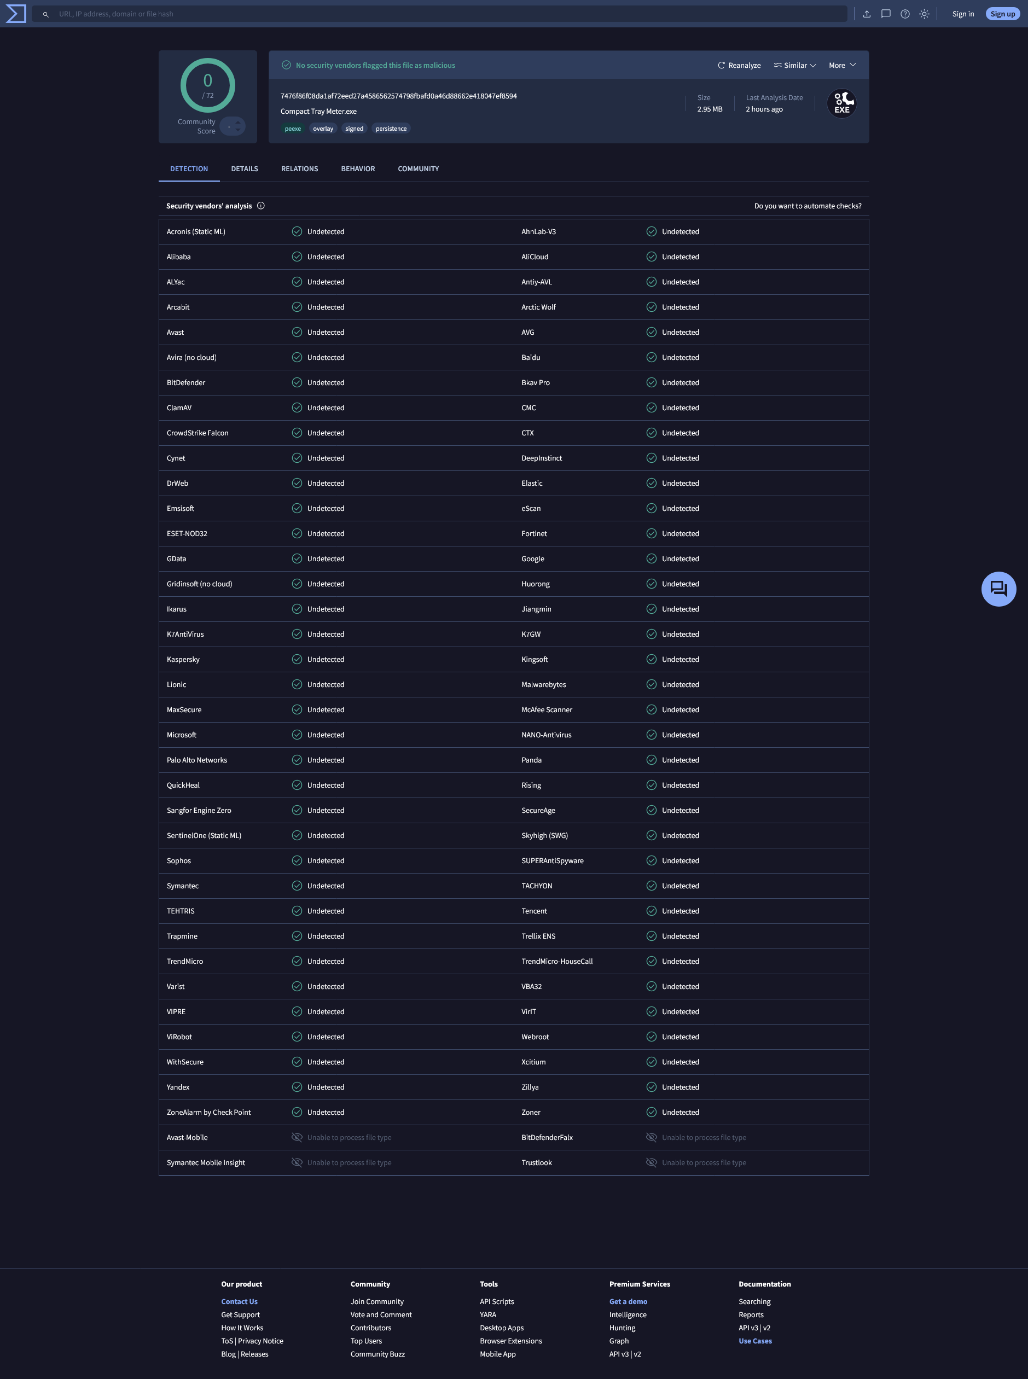Switch to the DETECTION tab

189,168
